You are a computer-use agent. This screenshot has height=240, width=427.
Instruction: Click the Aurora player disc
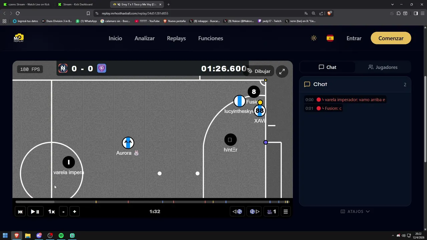(128, 143)
